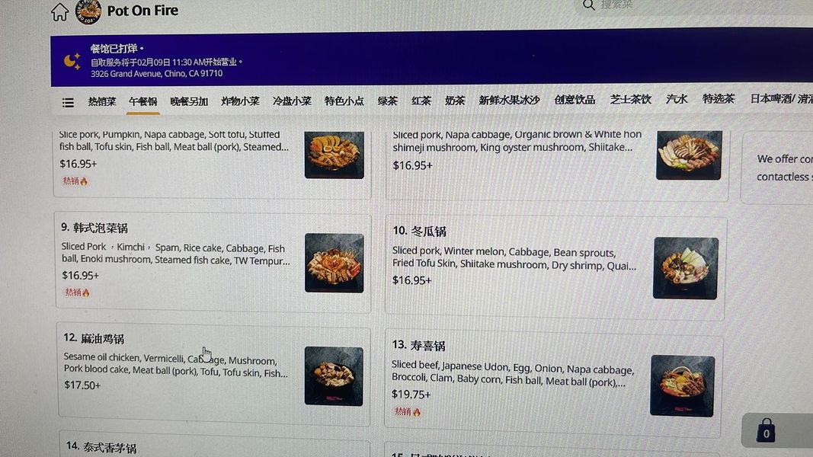Open the 芝士茶饮 tab
Image resolution: width=813 pixels, height=457 pixels.
tap(630, 100)
